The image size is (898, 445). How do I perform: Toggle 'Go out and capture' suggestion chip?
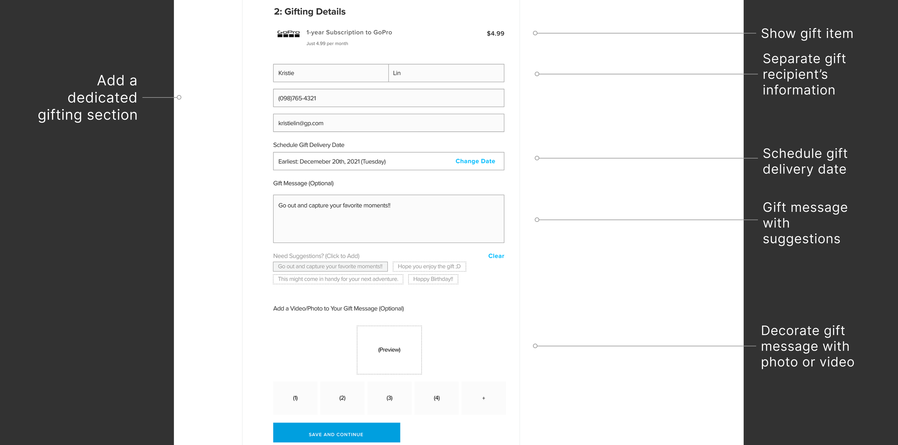(330, 266)
